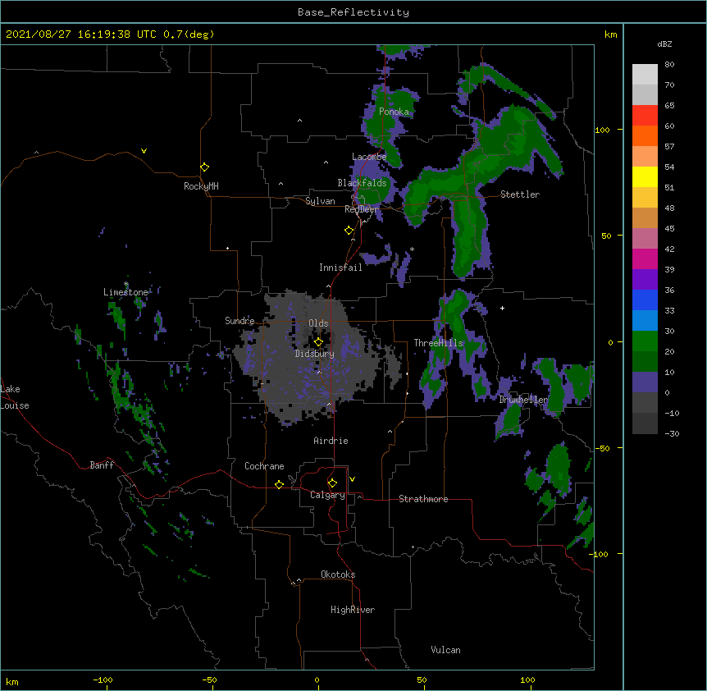The image size is (707, 691).
Task: Click the Banff label
Action: 102,465
